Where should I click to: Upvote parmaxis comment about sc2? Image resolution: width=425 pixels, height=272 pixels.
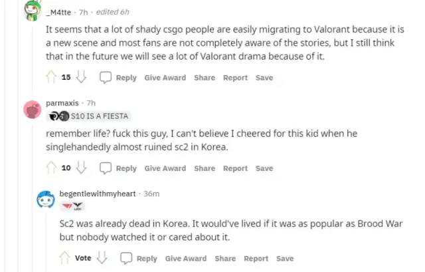tap(51, 168)
